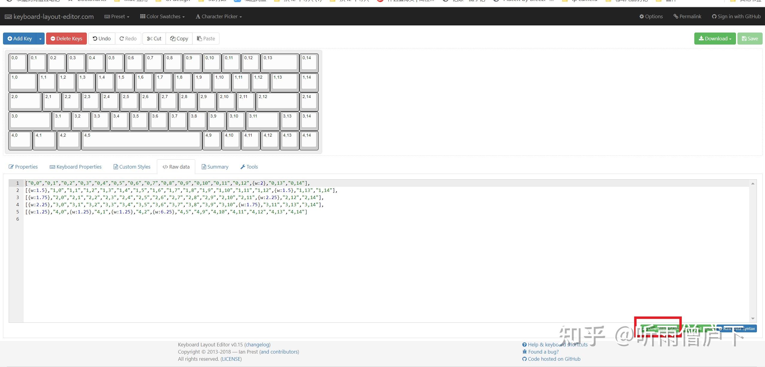Open the Preset dropdown menu
The image size is (765, 367).
point(117,16)
